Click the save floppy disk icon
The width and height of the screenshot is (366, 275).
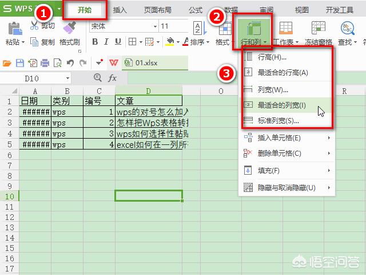click(x=20, y=63)
